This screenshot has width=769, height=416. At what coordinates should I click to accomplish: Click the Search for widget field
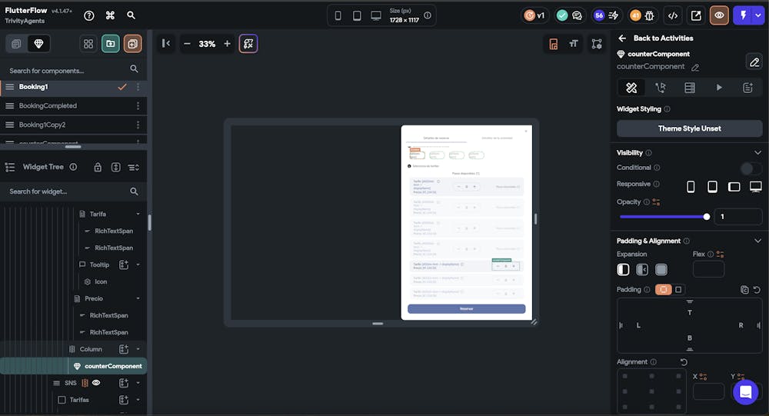pos(74,191)
